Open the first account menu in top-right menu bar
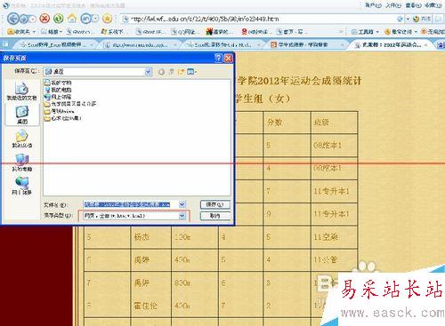This screenshot has height=326, width=445. [x=373, y=5]
